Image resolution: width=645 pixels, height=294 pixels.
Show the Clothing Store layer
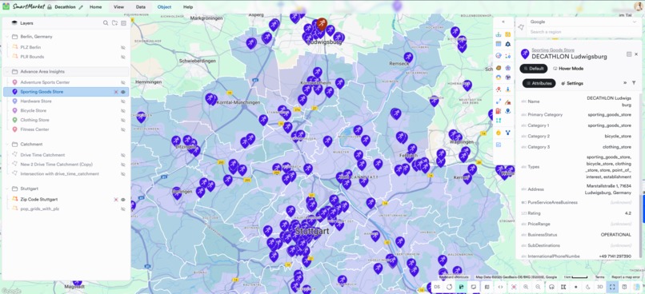tap(122, 120)
